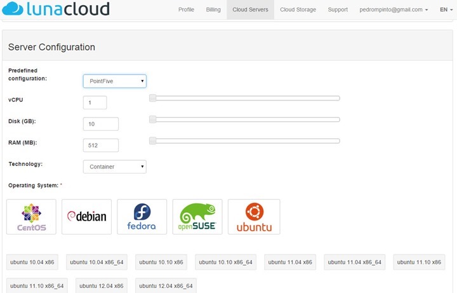Select ubuntu 11.04 x86_64 version
The width and height of the screenshot is (457, 293).
click(x=354, y=262)
